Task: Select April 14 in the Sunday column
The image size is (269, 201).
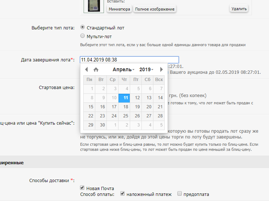Action: click(159, 98)
